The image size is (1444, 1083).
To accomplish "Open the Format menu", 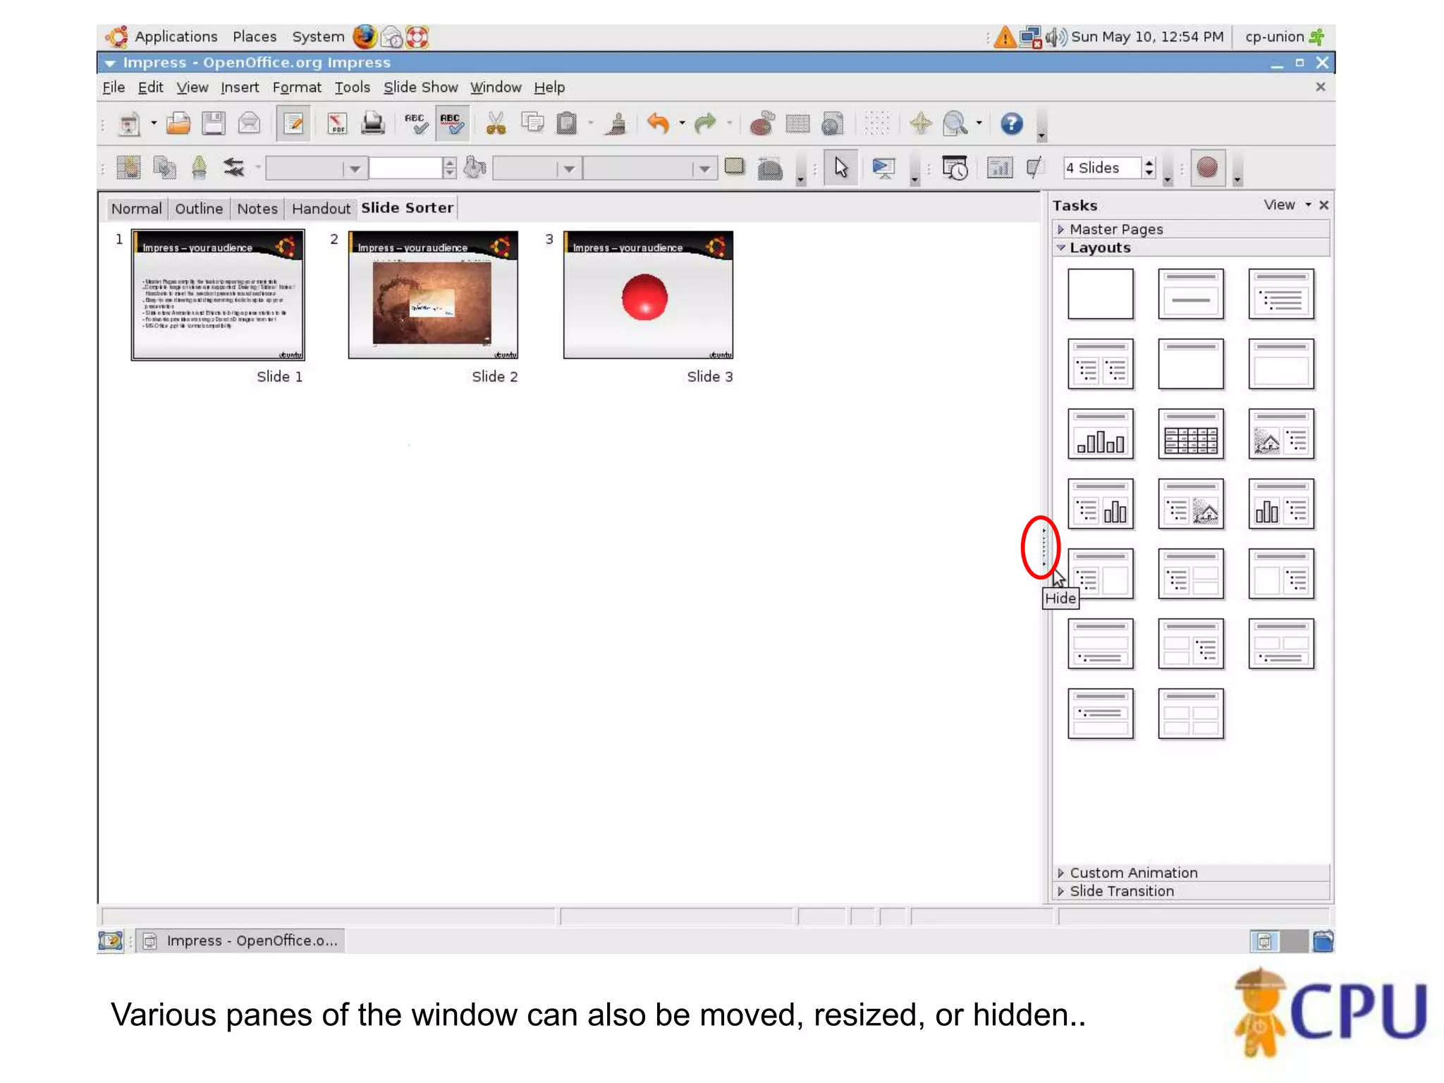I will [297, 87].
